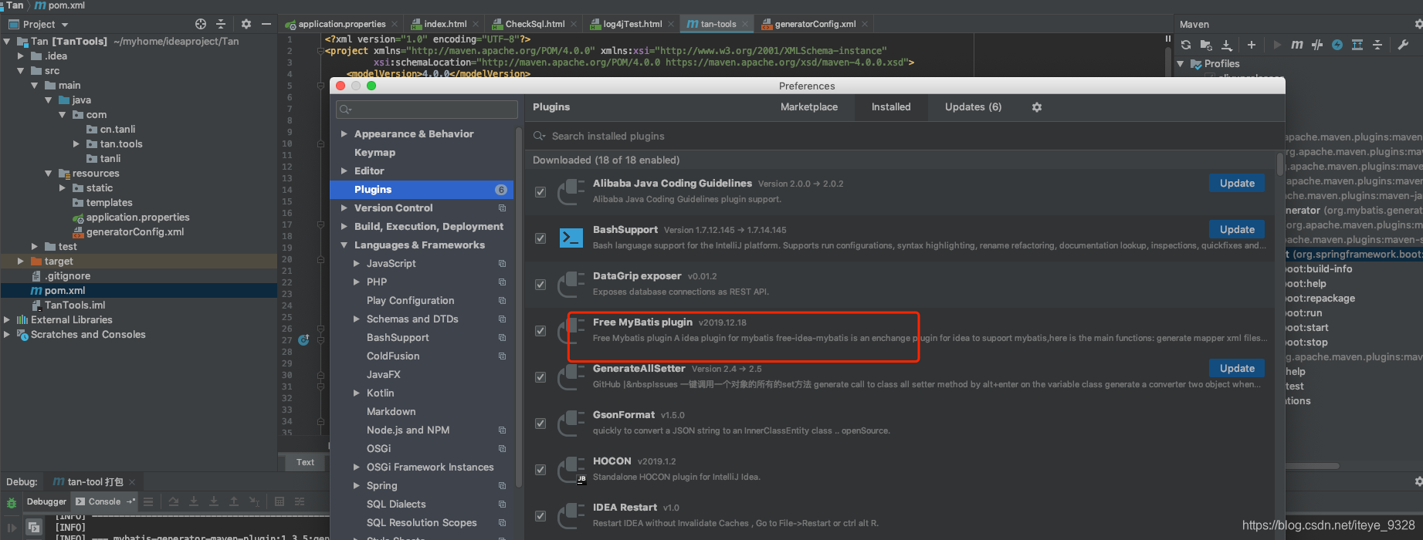The height and width of the screenshot is (540, 1423).
Task: Collapse Profiles node in Maven panel
Action: (x=1181, y=64)
